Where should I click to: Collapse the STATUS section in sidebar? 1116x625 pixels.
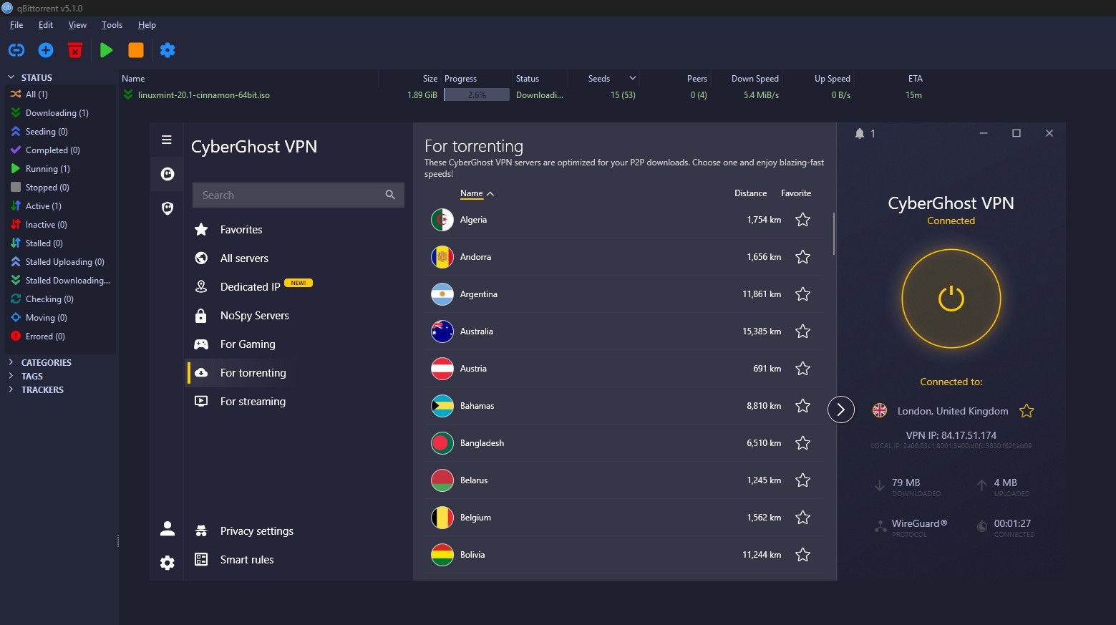pyautogui.click(x=11, y=77)
